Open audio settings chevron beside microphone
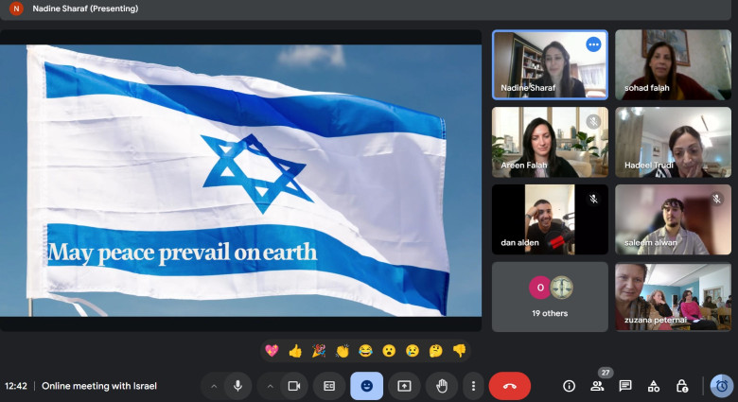 point(214,386)
